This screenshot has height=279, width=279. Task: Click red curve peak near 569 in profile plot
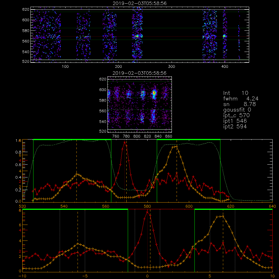[x=125, y=142]
